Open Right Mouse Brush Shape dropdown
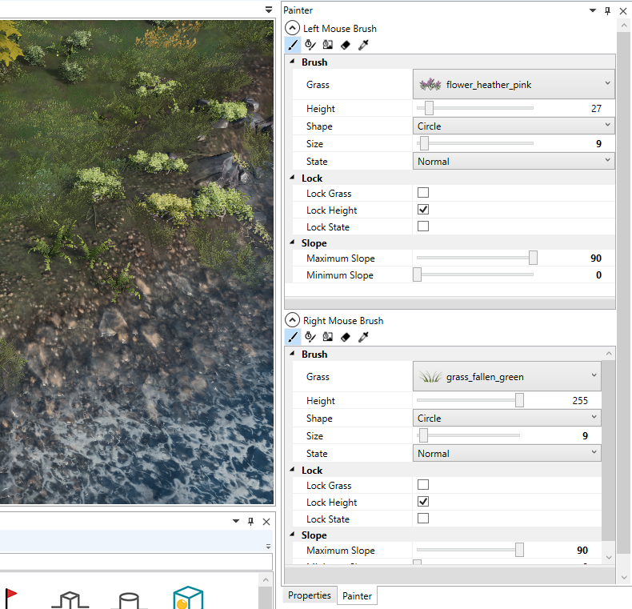Viewport: 632px width, 609px height. (x=506, y=418)
